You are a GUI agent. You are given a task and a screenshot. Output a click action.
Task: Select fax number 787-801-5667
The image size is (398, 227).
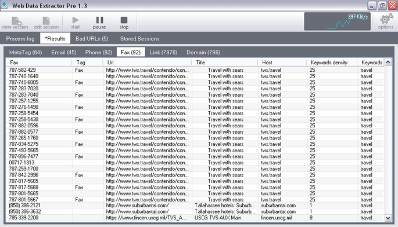pos(24,200)
